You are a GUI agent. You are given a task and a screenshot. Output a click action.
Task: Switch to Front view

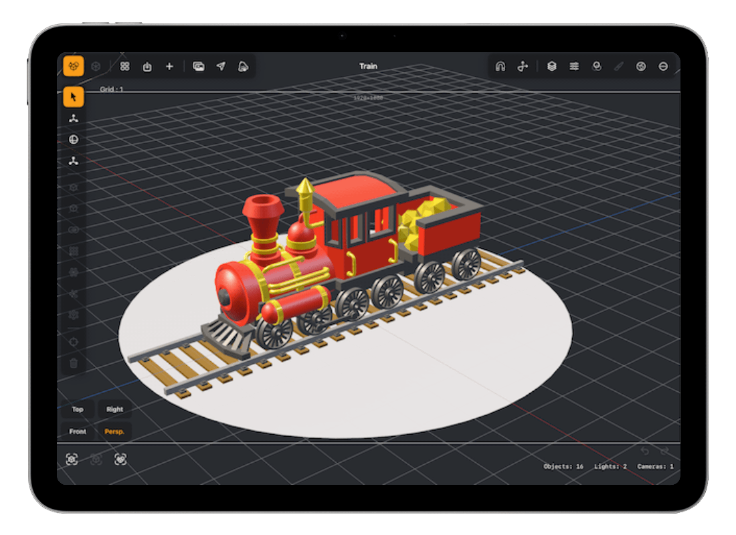point(78,431)
